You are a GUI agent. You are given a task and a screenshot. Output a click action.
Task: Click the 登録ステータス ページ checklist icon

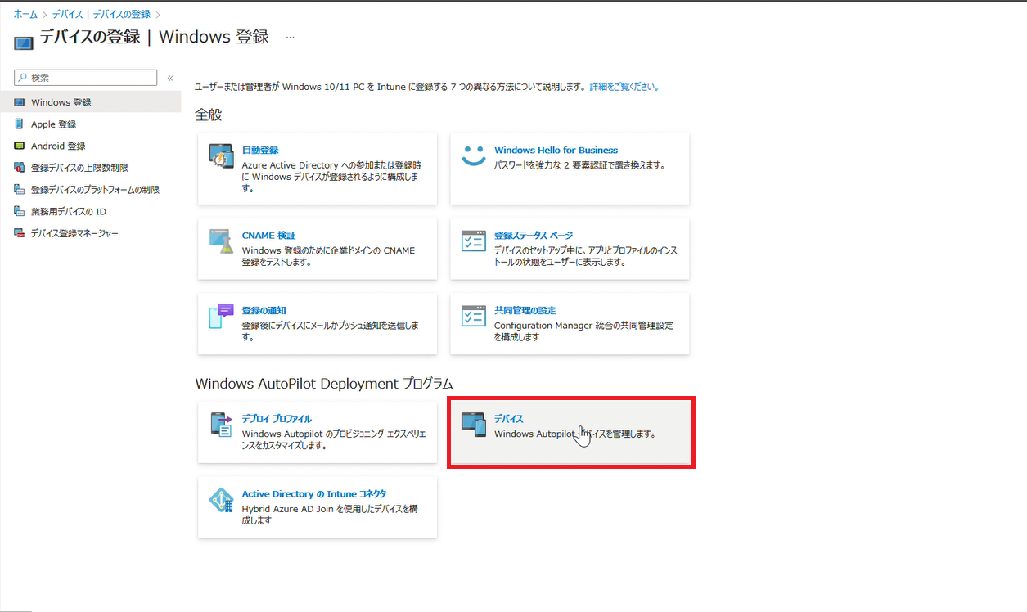[474, 241]
